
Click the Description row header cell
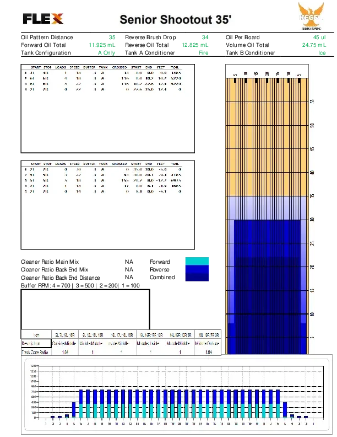[x=36, y=343]
